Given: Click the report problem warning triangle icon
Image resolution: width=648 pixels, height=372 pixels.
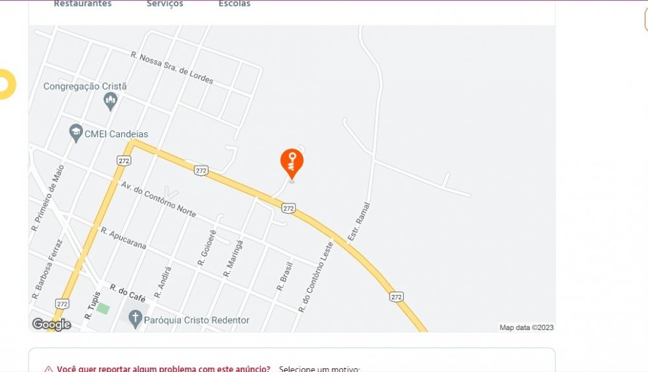Looking at the screenshot, I should [49, 369].
